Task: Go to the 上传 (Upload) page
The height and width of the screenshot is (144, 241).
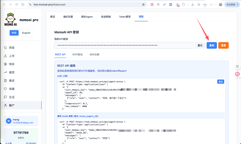Action: pos(11,56)
